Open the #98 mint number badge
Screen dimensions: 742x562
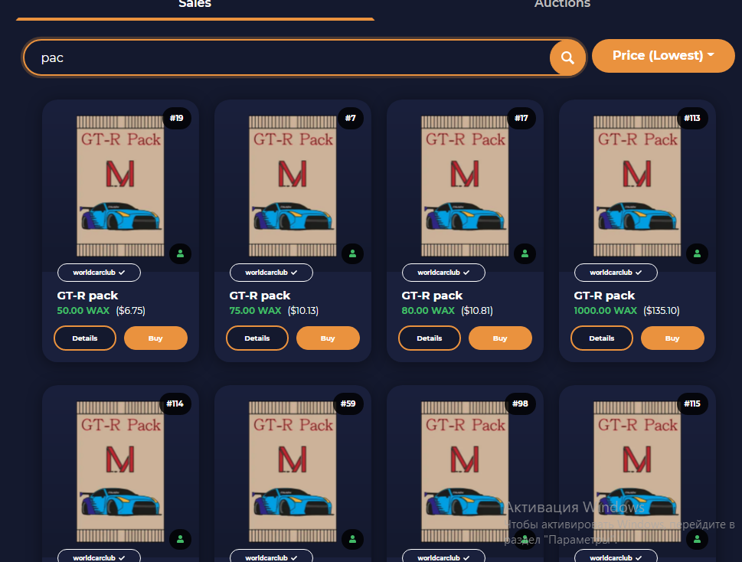520,404
